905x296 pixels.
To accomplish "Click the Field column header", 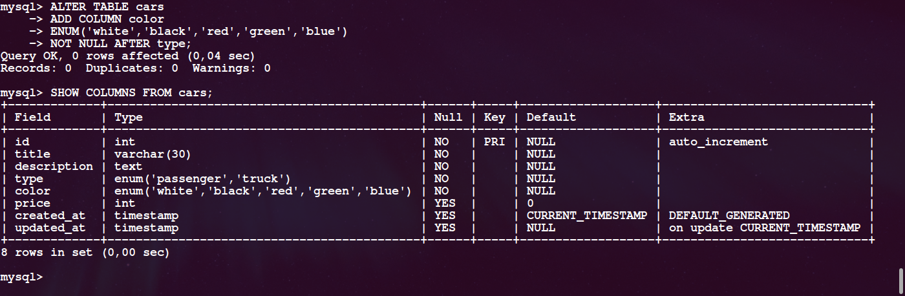I will [x=32, y=118].
